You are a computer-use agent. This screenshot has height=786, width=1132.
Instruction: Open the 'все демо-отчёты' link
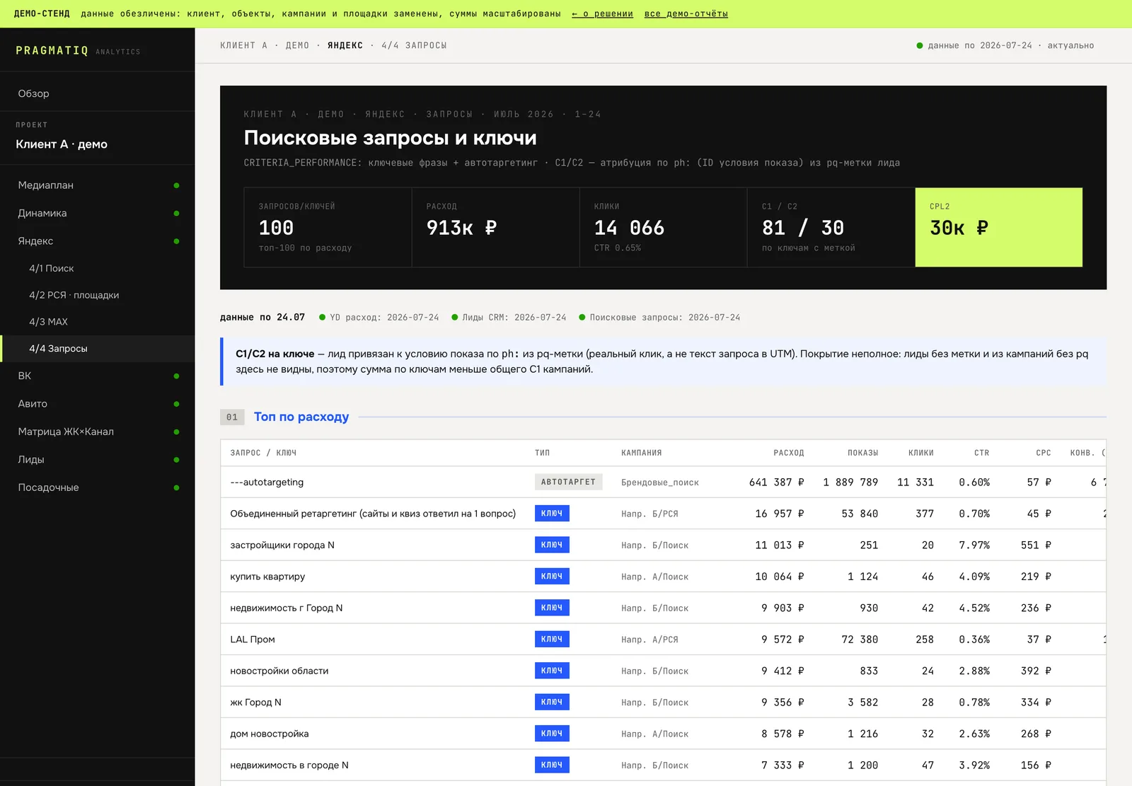686,13
